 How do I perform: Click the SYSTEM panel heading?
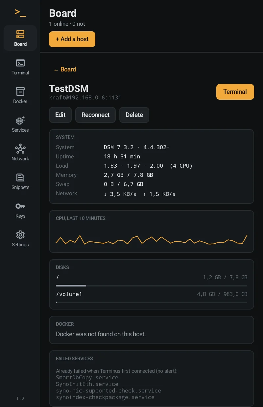click(65, 137)
